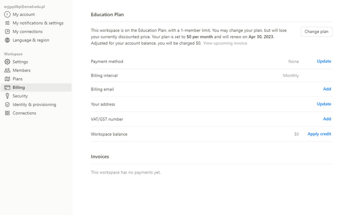Viewport: 350px width, 215px height.
Task: Click the Billing credit card icon
Action: pyautogui.click(x=7, y=87)
